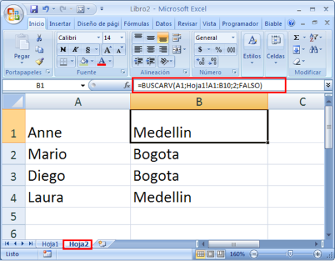The image size is (335, 261).
Task: Toggle macro recording in status bar
Action: coord(47,254)
